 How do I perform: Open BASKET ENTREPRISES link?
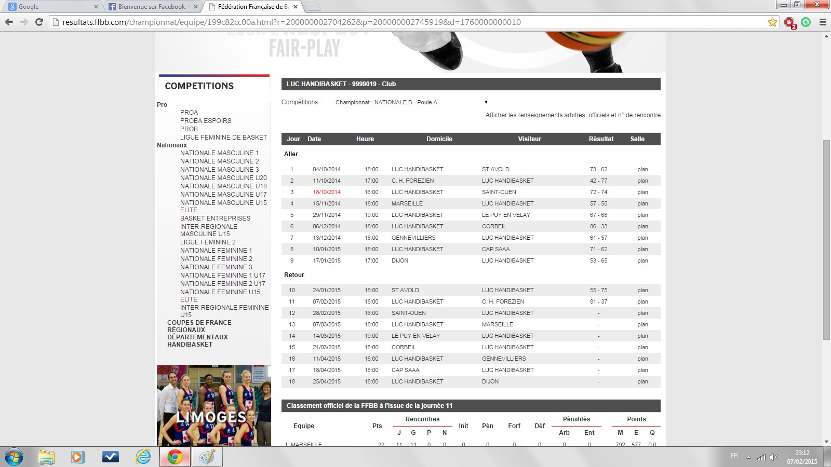215,218
